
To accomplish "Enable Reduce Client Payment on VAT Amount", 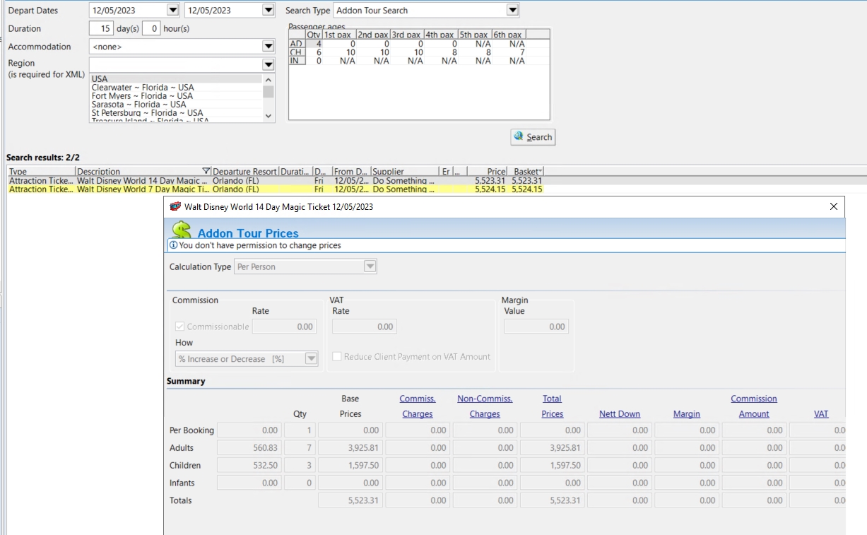I will pos(338,357).
